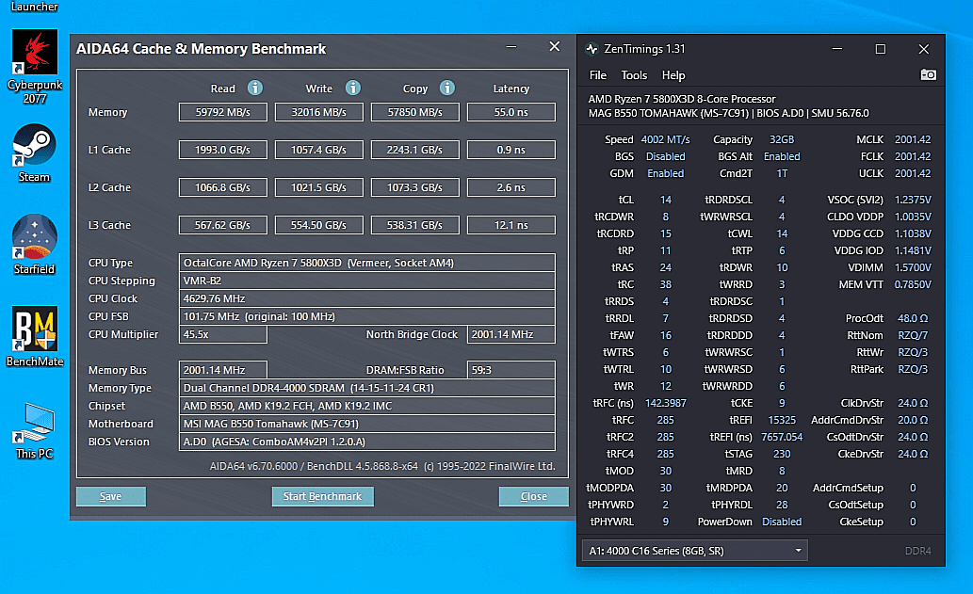Viewport: 973px width, 594px height.
Task: Click the info icon next to Write
Action: tap(353, 88)
